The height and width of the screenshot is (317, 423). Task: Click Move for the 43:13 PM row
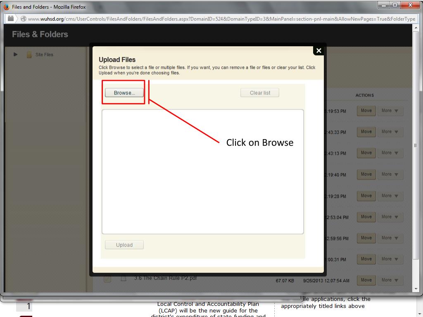point(366,153)
